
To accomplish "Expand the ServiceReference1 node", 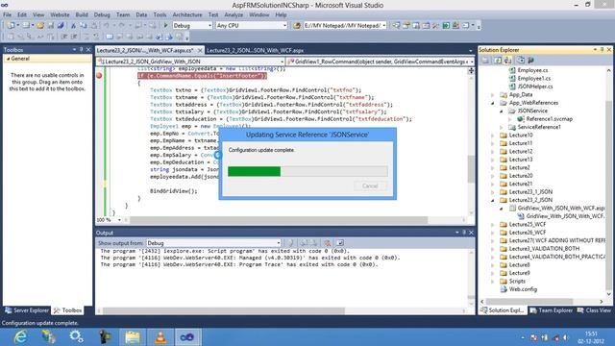I will coord(502,128).
